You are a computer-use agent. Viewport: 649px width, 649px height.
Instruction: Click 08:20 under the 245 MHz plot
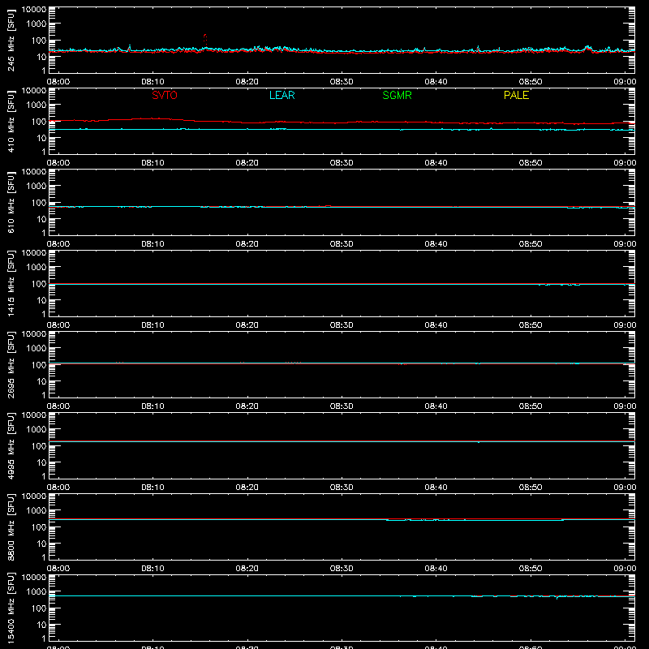[247, 82]
